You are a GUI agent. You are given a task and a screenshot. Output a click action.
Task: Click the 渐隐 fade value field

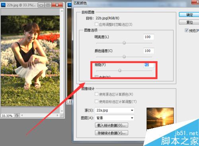click(148, 65)
